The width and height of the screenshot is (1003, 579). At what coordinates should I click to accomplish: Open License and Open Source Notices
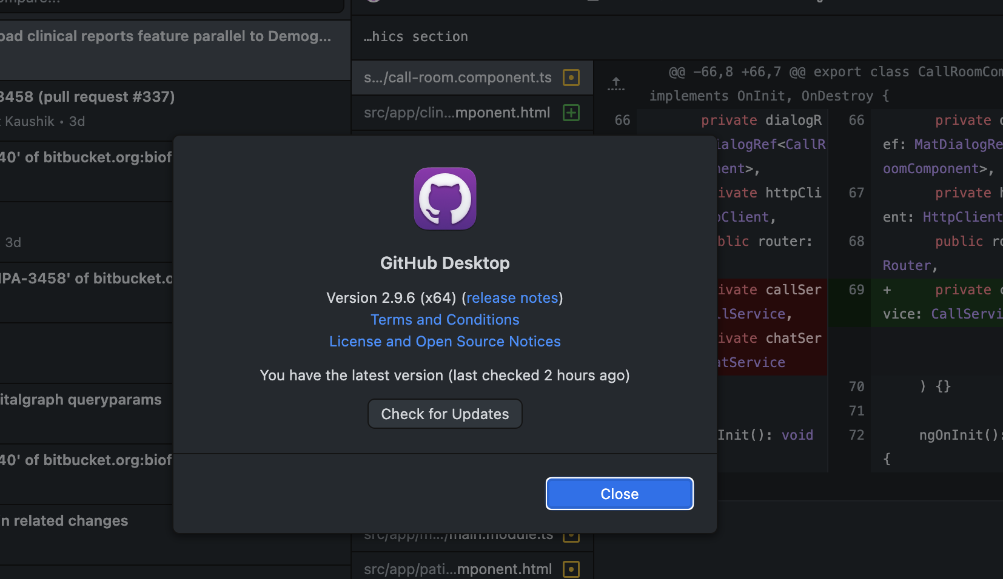coord(445,342)
